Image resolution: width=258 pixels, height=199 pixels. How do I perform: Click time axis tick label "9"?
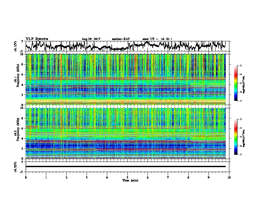tap(208, 178)
